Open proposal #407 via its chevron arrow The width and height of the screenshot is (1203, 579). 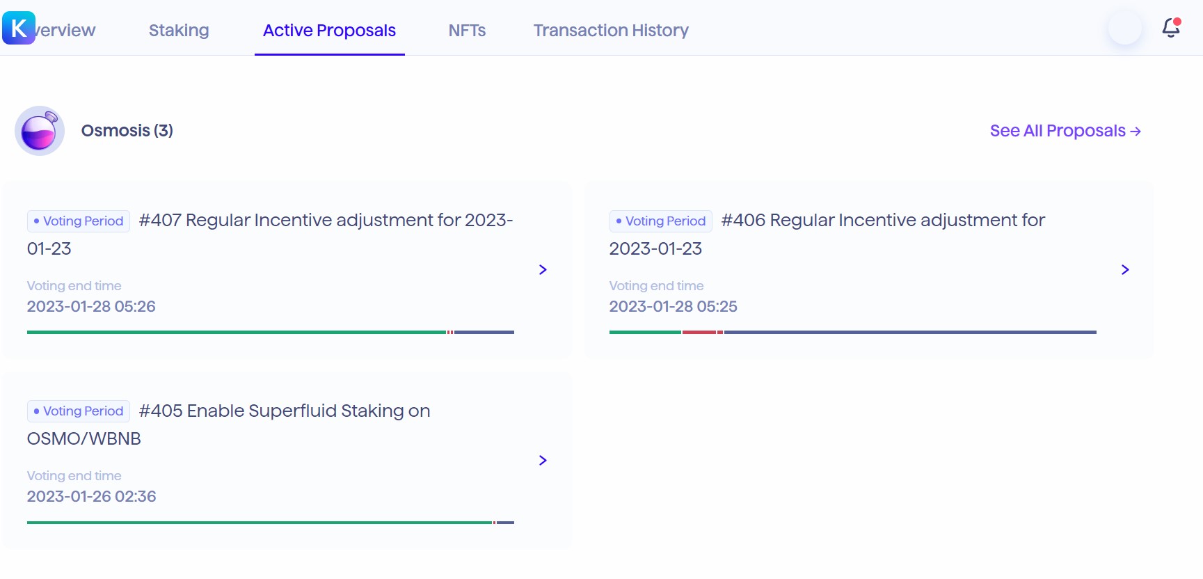(543, 270)
